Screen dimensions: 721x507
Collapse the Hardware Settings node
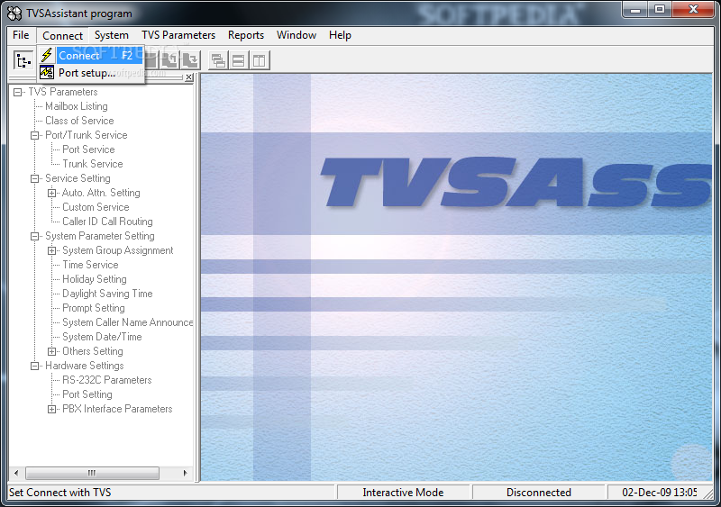(34, 366)
